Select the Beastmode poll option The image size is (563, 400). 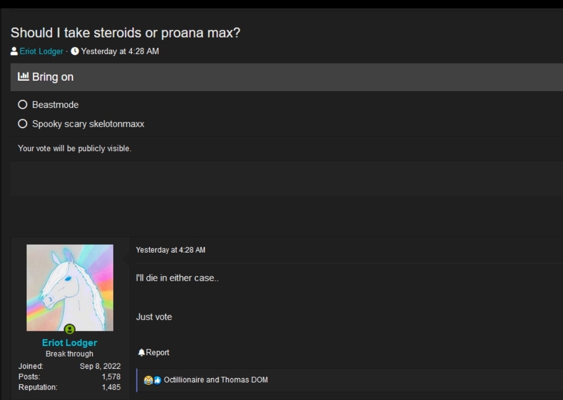tap(22, 105)
